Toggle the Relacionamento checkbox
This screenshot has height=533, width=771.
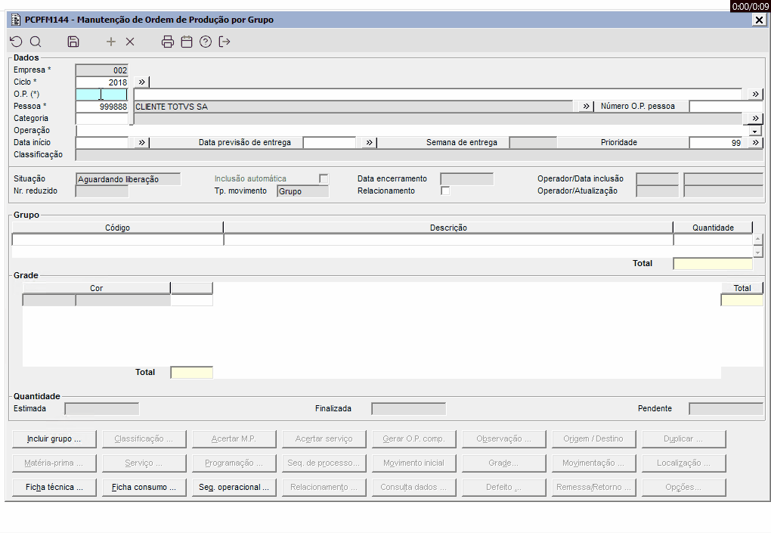coord(445,191)
